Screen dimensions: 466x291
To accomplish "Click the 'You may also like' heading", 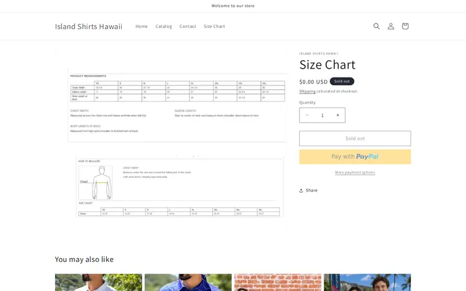I will tap(84, 259).
